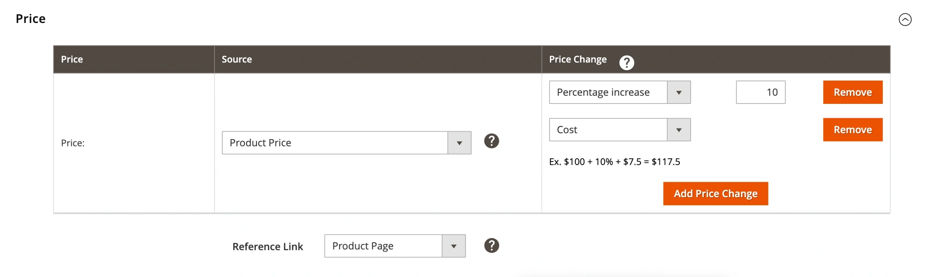
Task: Expand the Product Price source dropdown
Action: click(x=346, y=143)
